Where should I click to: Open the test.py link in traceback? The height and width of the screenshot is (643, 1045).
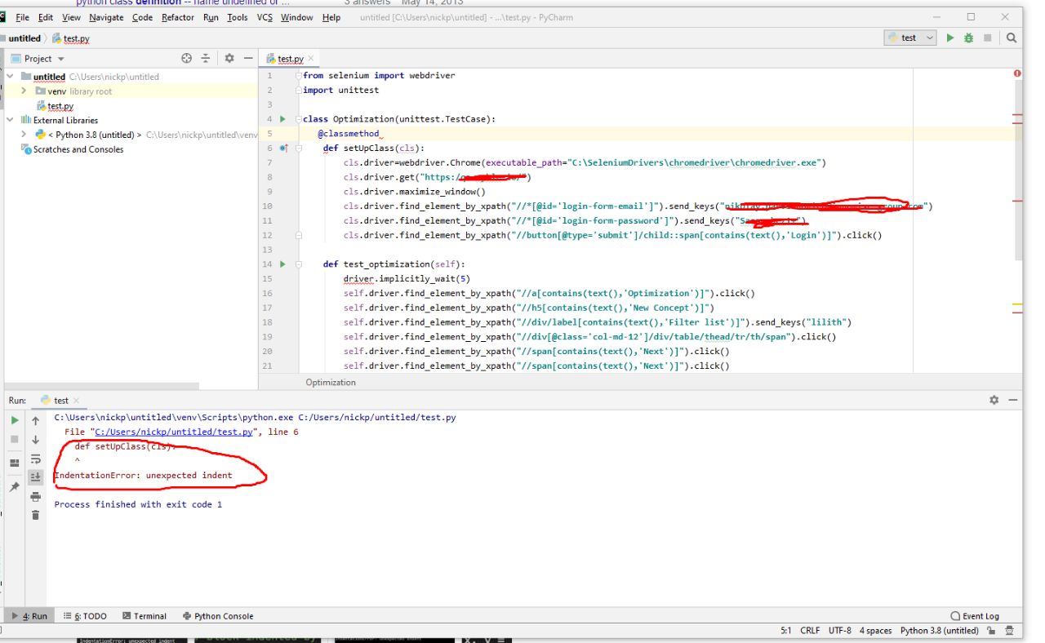(174, 432)
